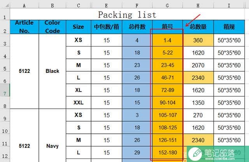Click the Packing list title cell
Viewport: 249px width, 162px height.
pos(127,15)
